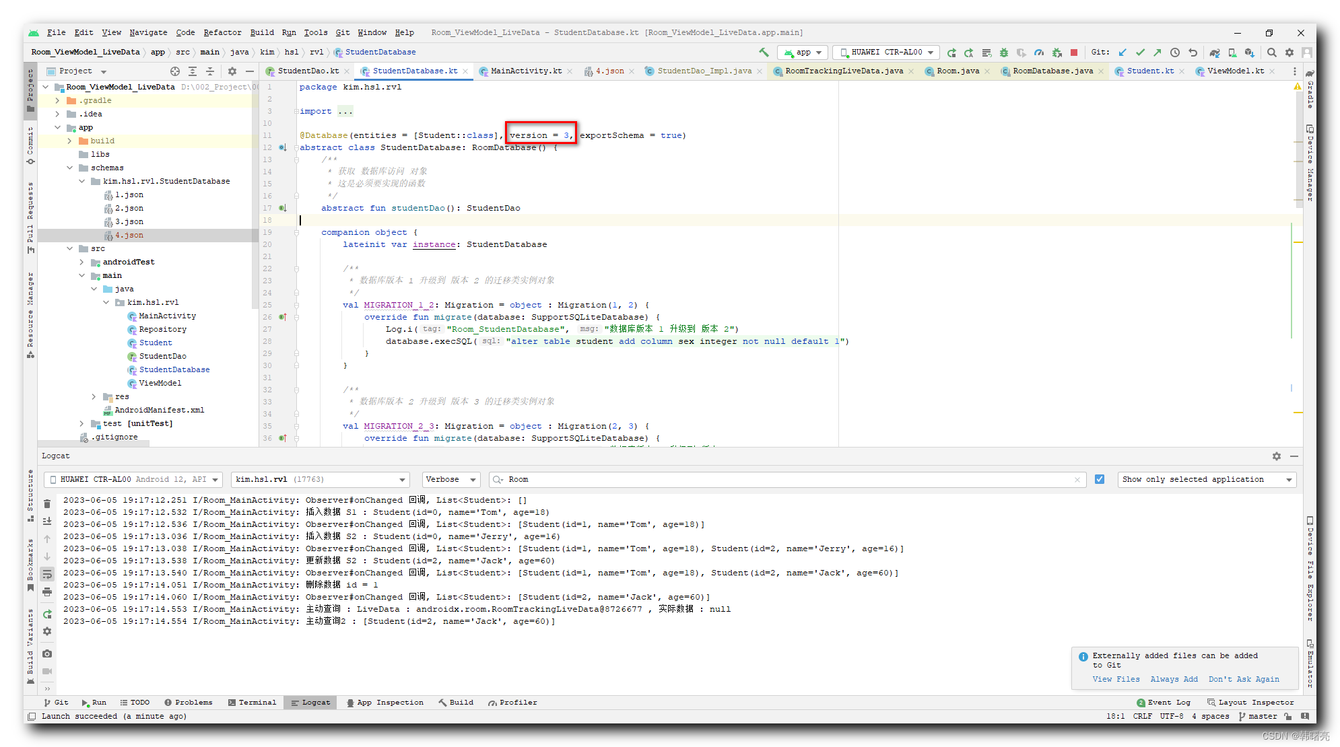Viewport: 1340px width, 747px height.
Task: Click Select Opened File target icon
Action: 175,71
